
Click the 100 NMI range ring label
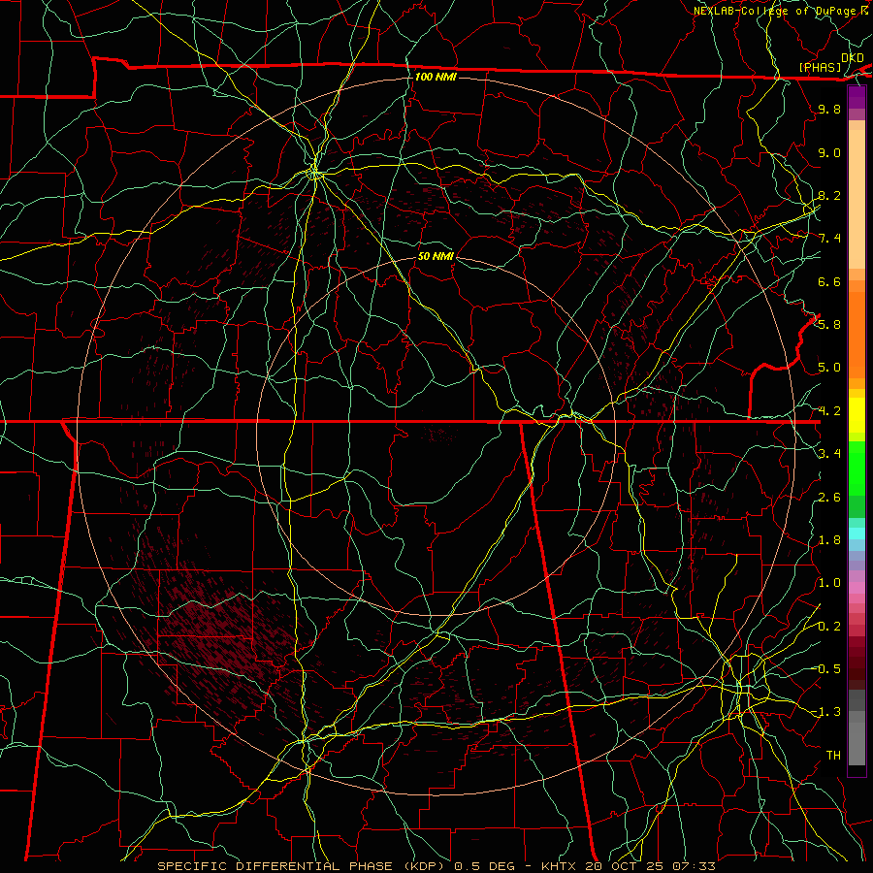[x=436, y=77]
